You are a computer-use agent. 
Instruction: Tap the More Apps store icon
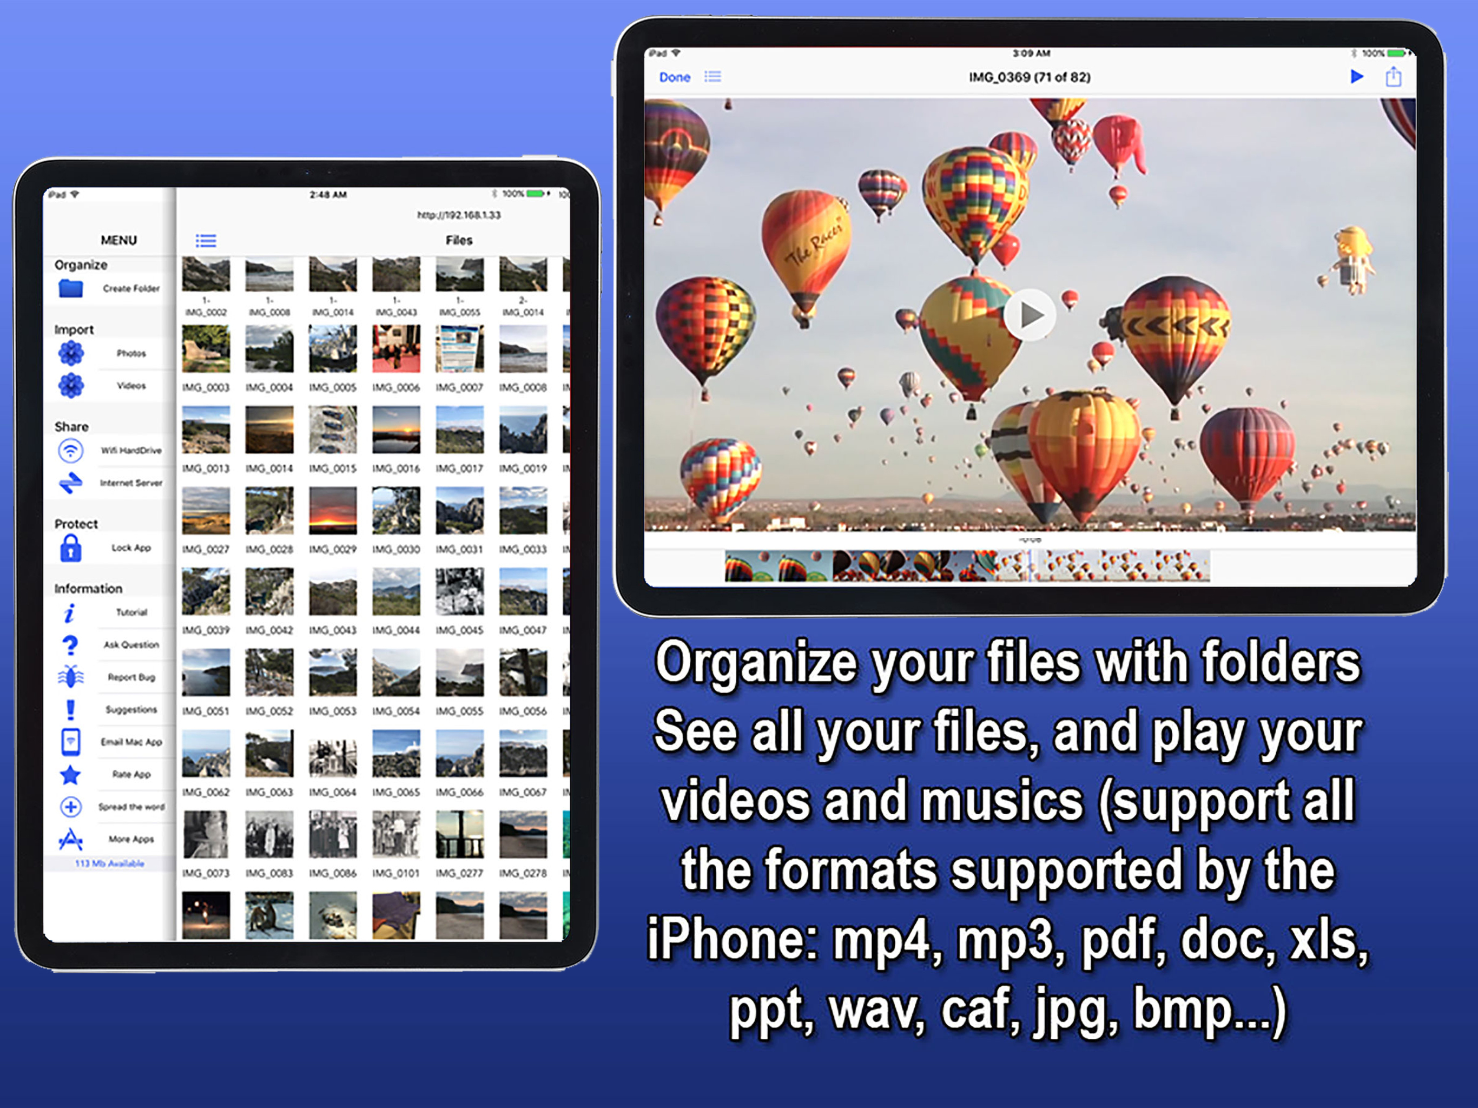(71, 839)
